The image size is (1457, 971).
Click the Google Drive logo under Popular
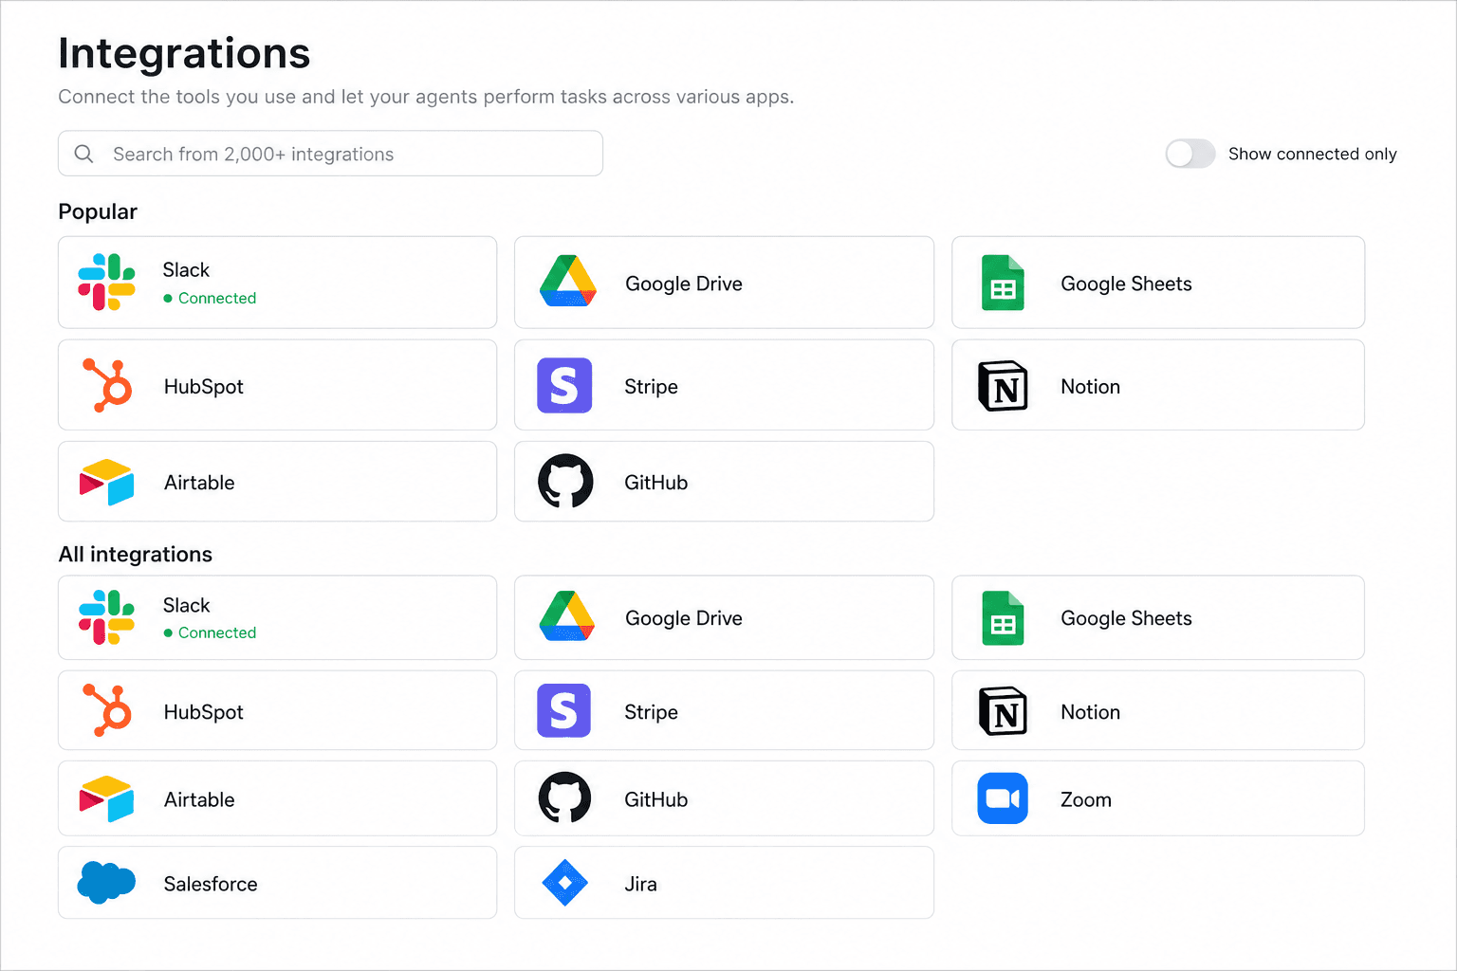tap(568, 281)
